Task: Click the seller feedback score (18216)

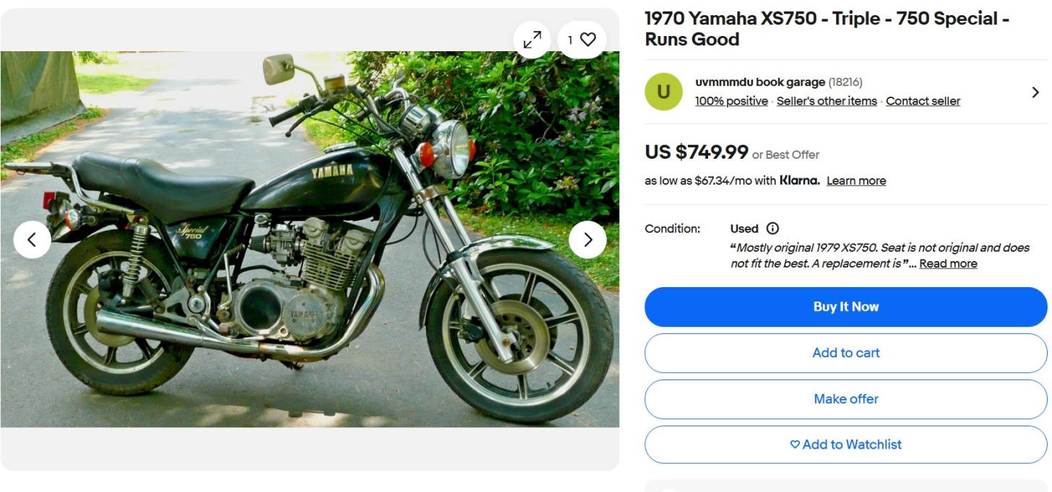Action: [845, 82]
